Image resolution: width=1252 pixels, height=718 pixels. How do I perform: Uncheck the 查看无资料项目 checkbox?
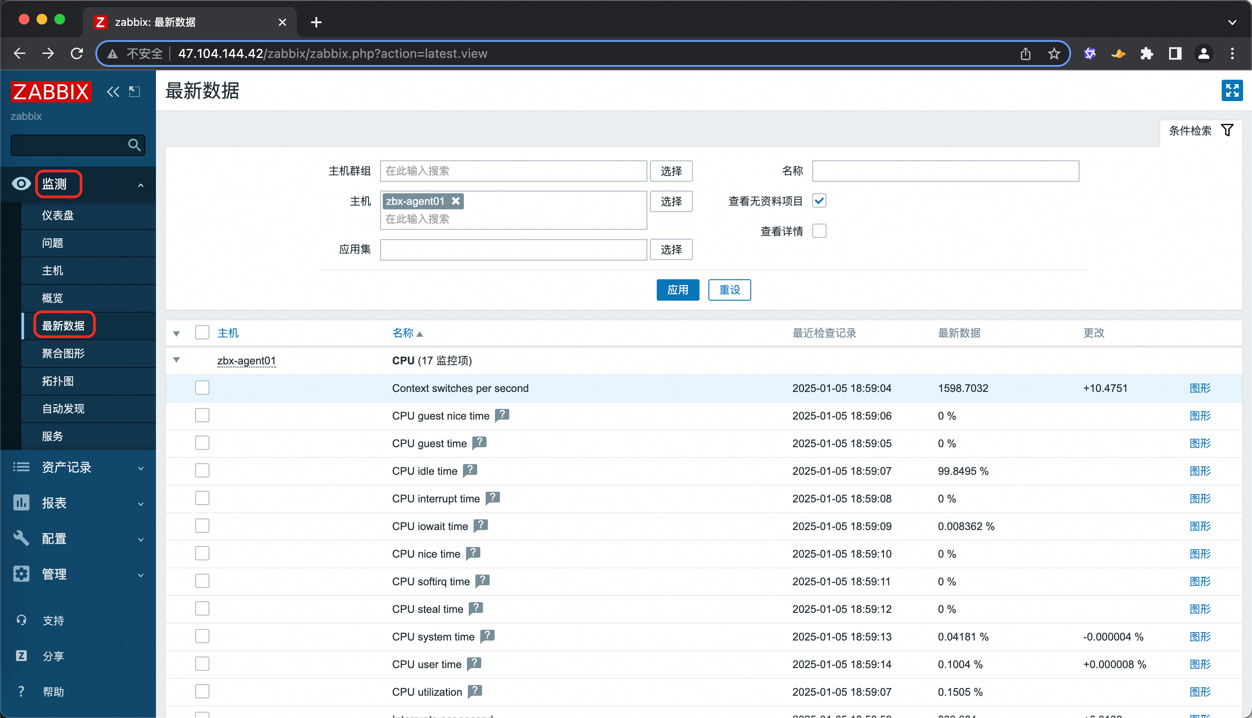tap(819, 201)
